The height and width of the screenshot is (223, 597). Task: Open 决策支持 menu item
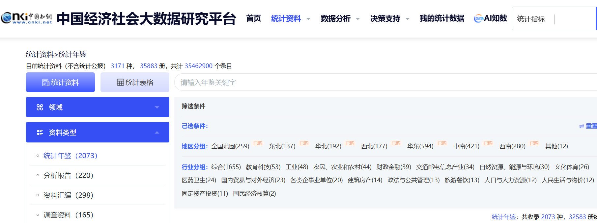click(x=385, y=18)
